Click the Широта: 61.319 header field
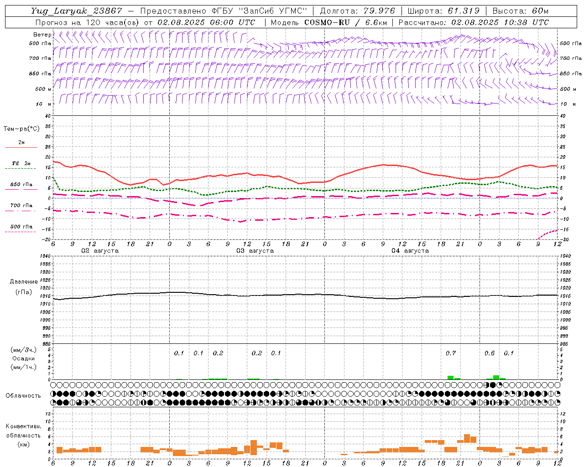 coord(443,11)
